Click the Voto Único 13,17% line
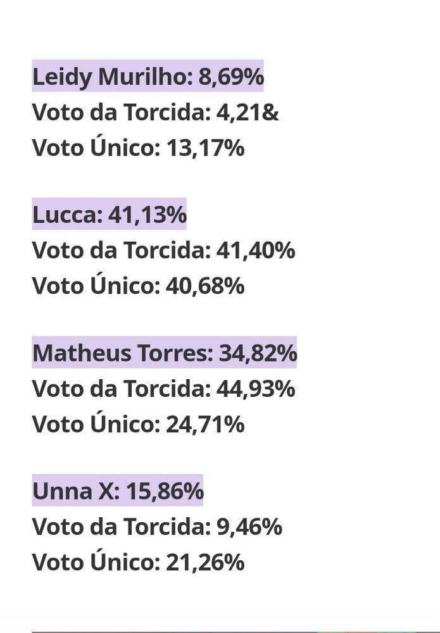This screenshot has width=440, height=633. (138, 148)
